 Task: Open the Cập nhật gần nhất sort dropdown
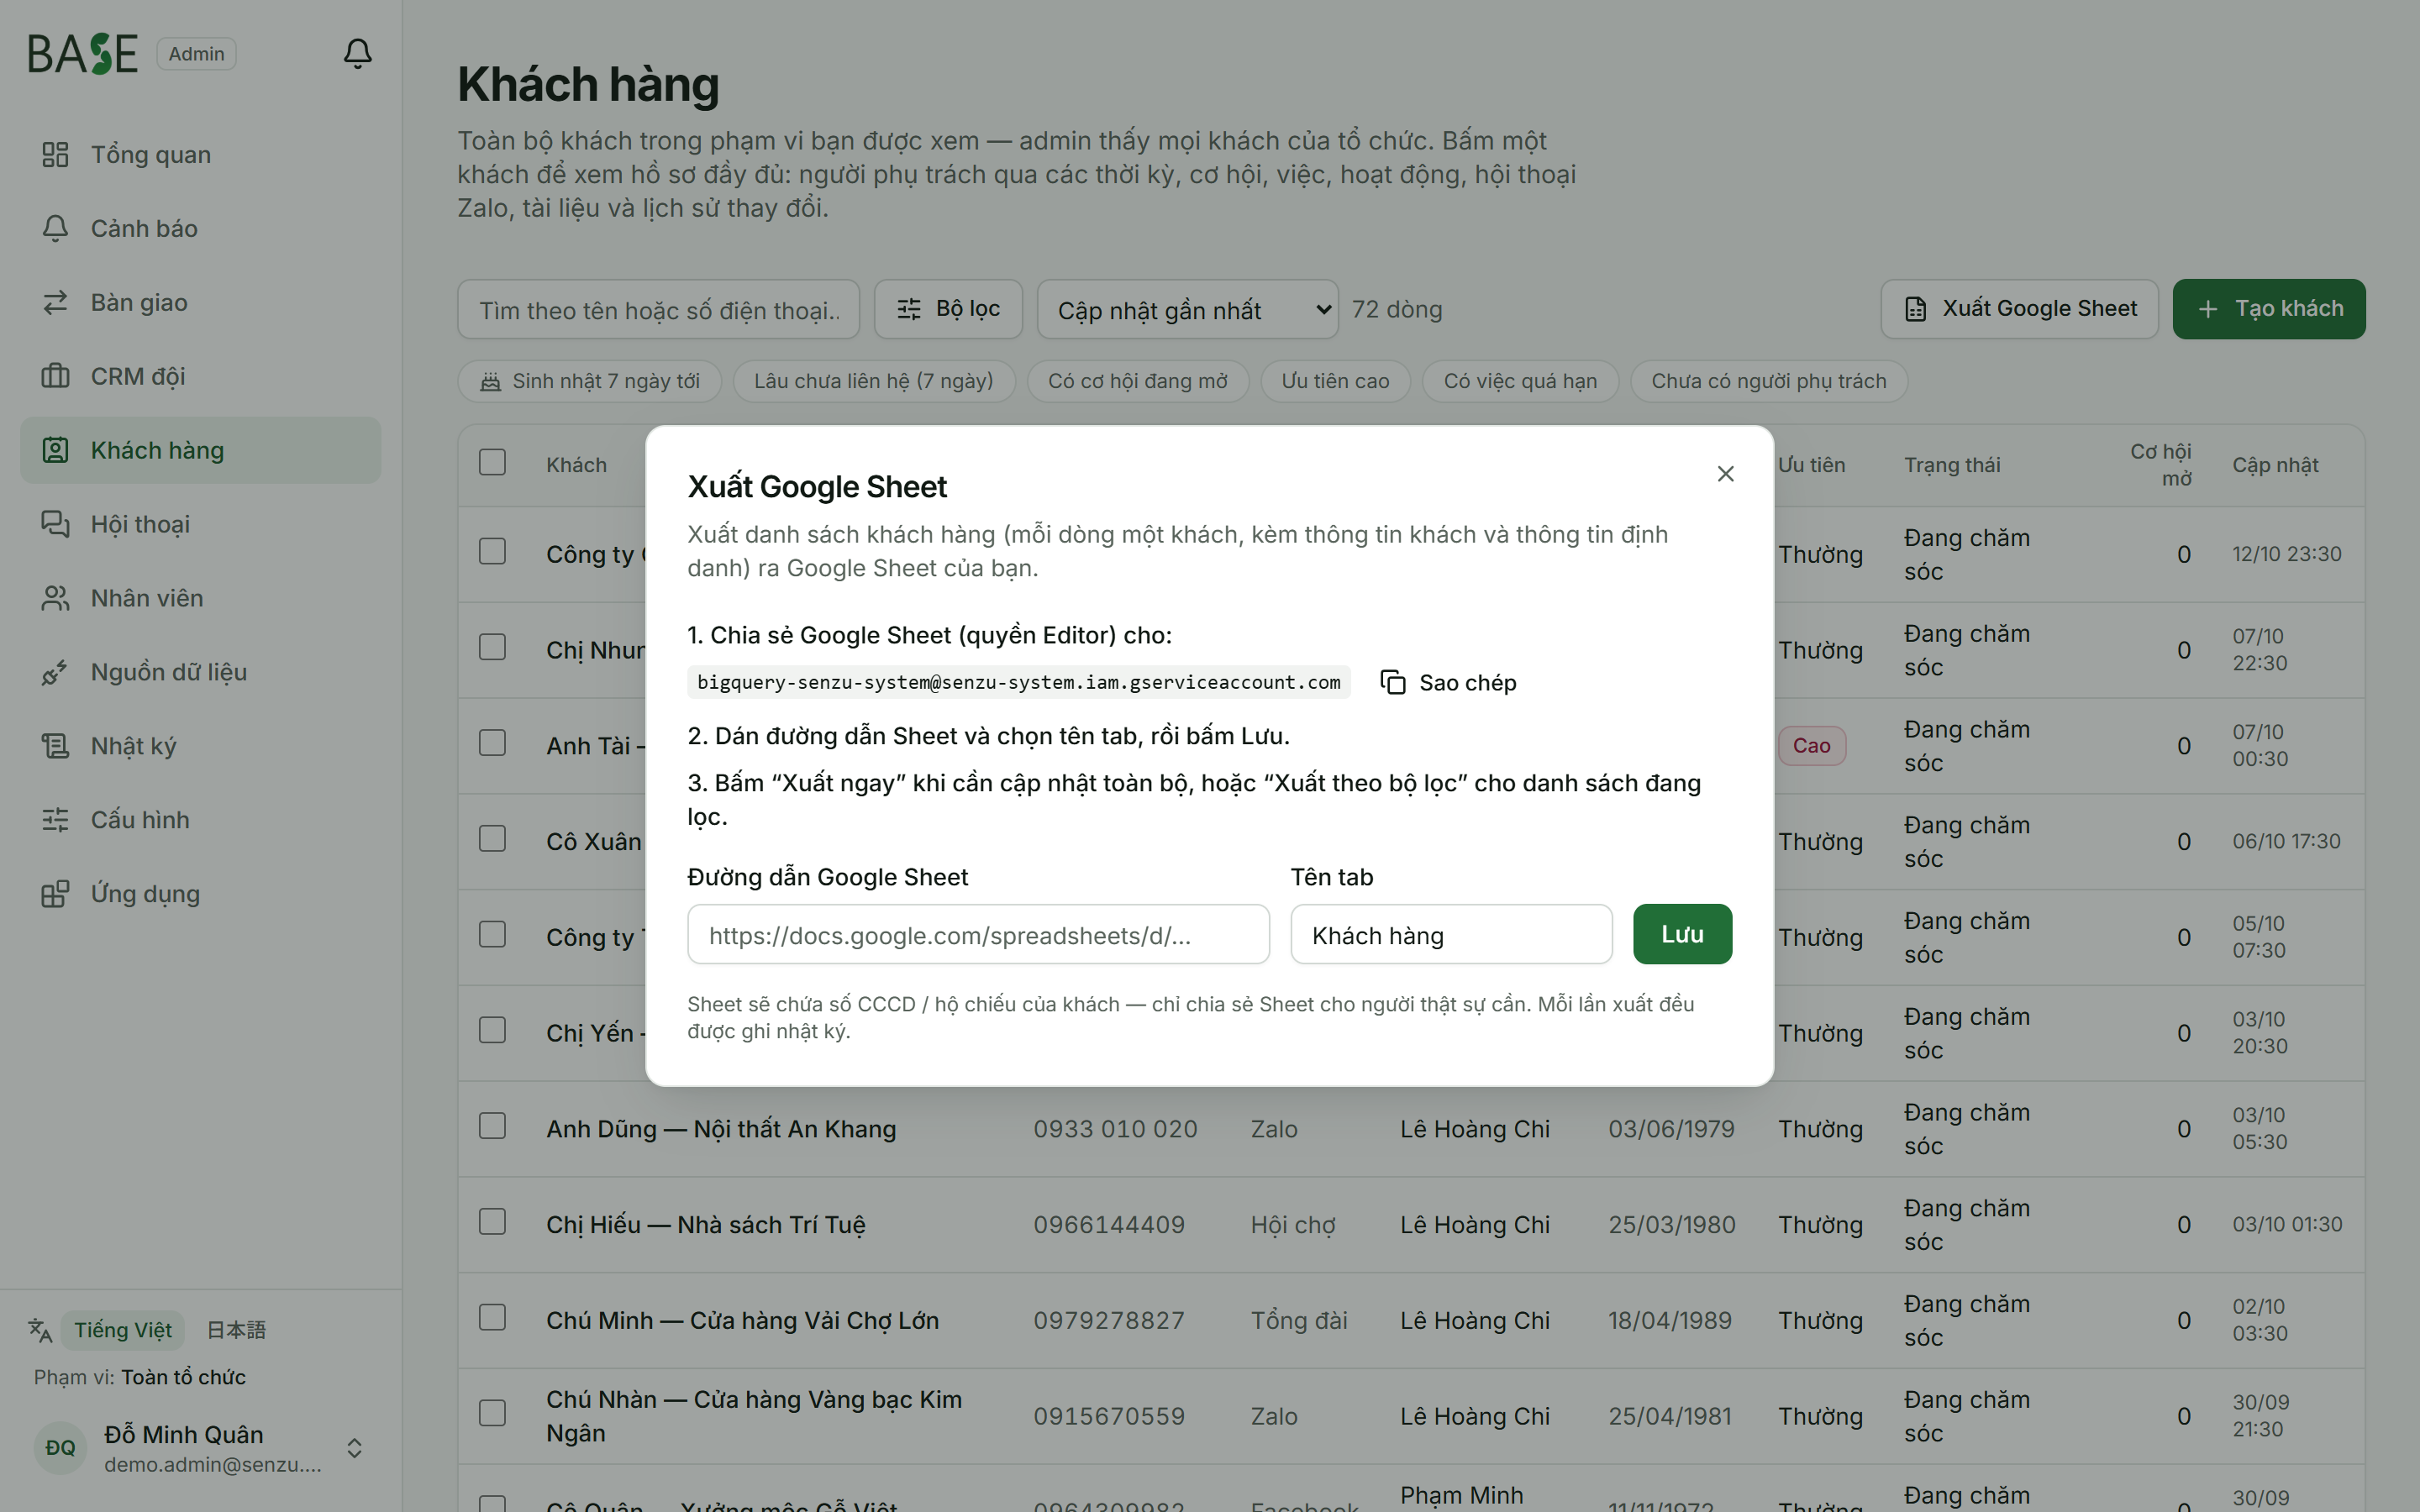tap(1187, 310)
